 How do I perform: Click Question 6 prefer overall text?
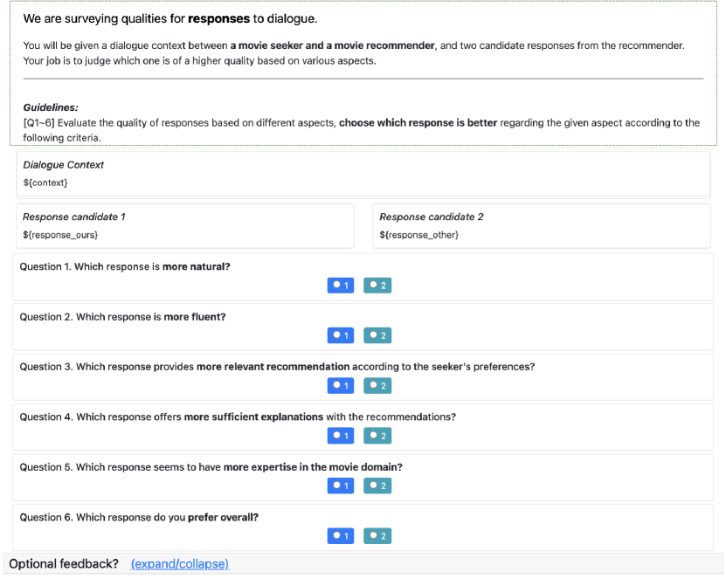coord(139,517)
